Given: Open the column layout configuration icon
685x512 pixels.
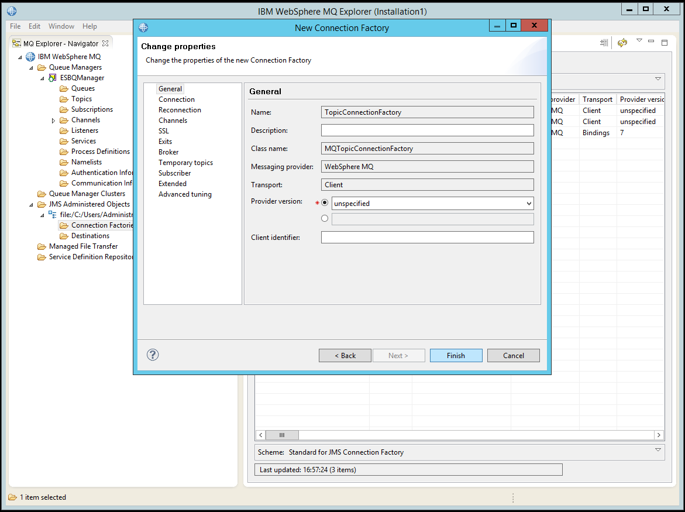Looking at the screenshot, I should click(x=604, y=42).
